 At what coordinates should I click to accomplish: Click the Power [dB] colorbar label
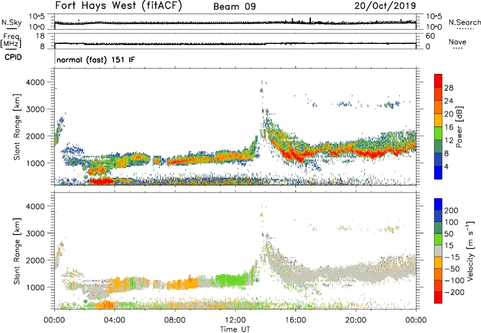pyautogui.click(x=459, y=127)
